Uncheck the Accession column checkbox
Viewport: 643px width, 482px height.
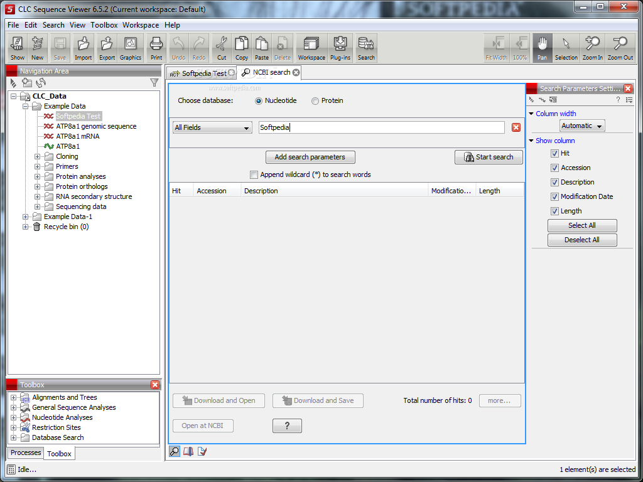click(554, 168)
